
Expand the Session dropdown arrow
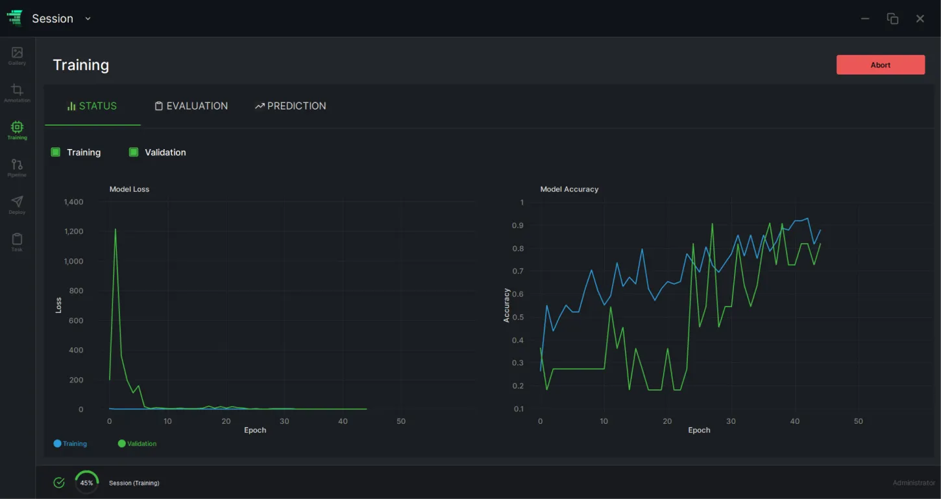[88, 19]
